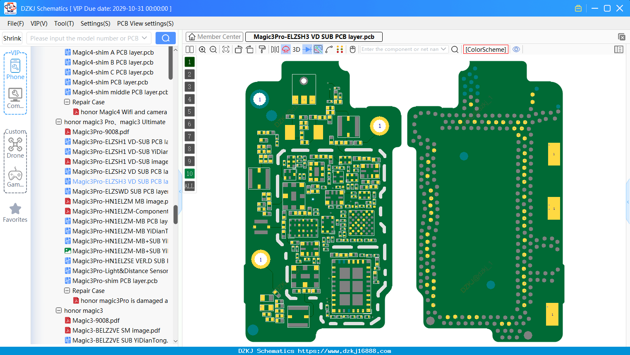Collapse Repair Case above honor magic3Pro damaged
630x355 pixels.
click(67, 291)
